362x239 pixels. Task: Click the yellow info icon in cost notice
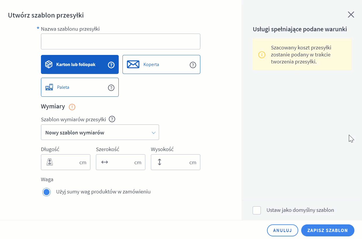point(262,55)
